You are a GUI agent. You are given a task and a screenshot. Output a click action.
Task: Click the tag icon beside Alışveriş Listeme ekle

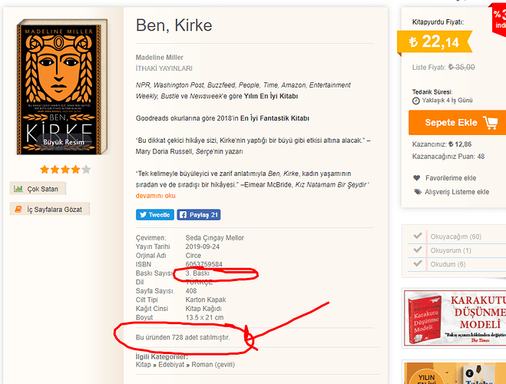[x=417, y=192]
